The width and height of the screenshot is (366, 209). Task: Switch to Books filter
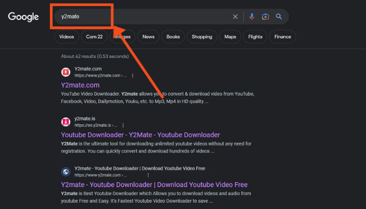coord(173,37)
